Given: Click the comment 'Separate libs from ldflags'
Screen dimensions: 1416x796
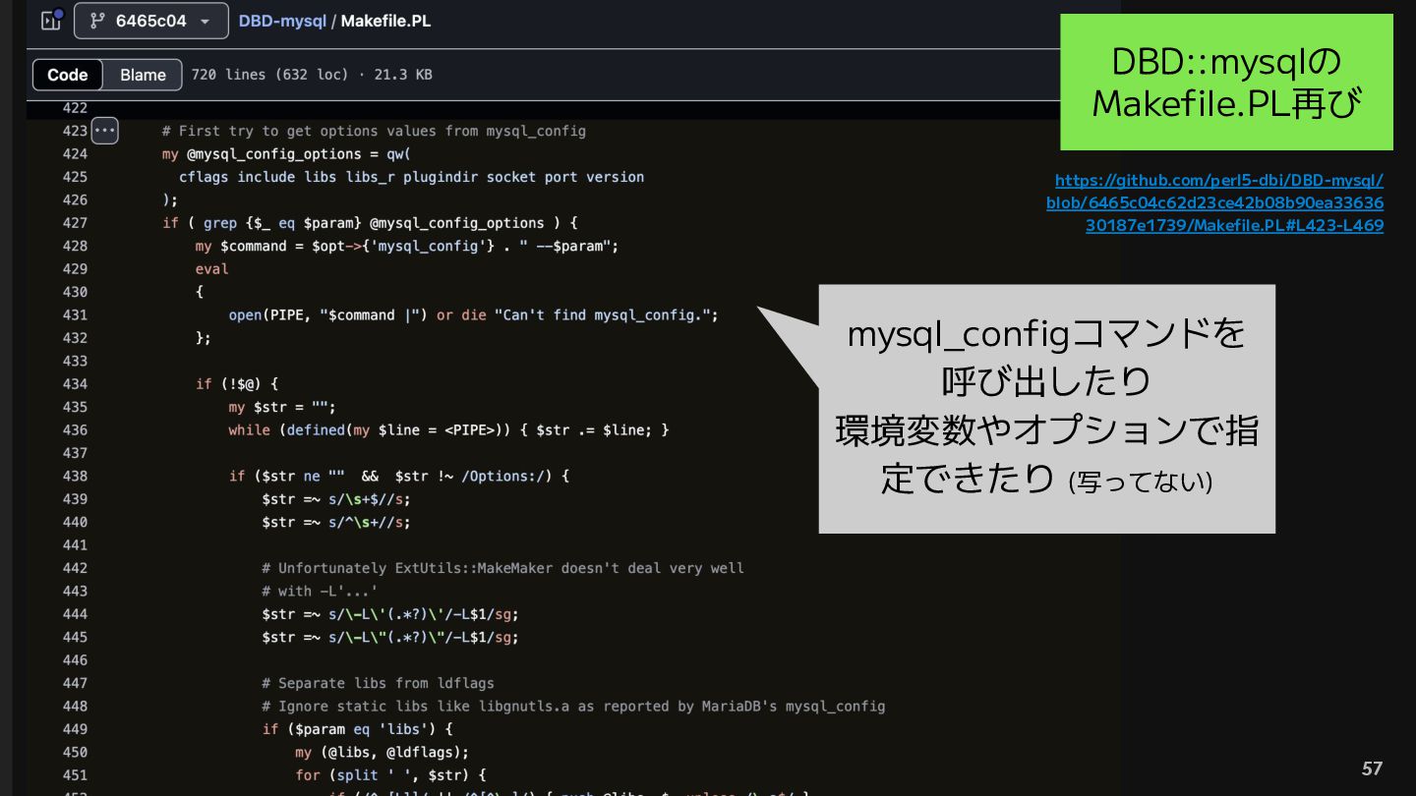Looking at the screenshot, I should 378,683.
